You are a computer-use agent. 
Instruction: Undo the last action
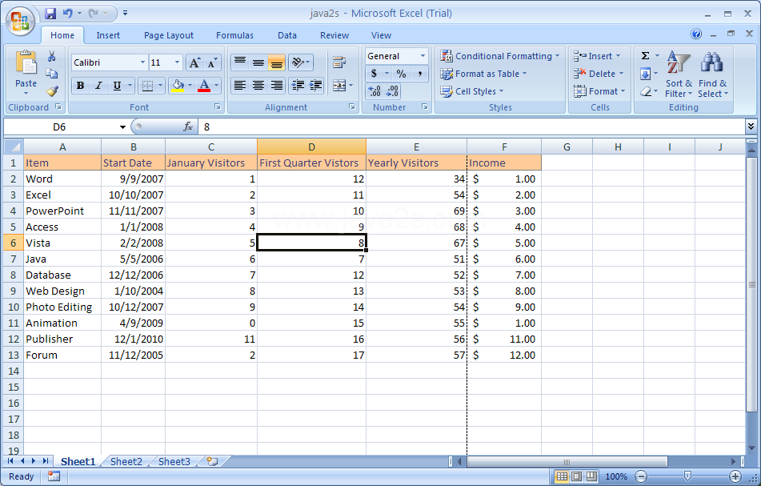(x=68, y=13)
